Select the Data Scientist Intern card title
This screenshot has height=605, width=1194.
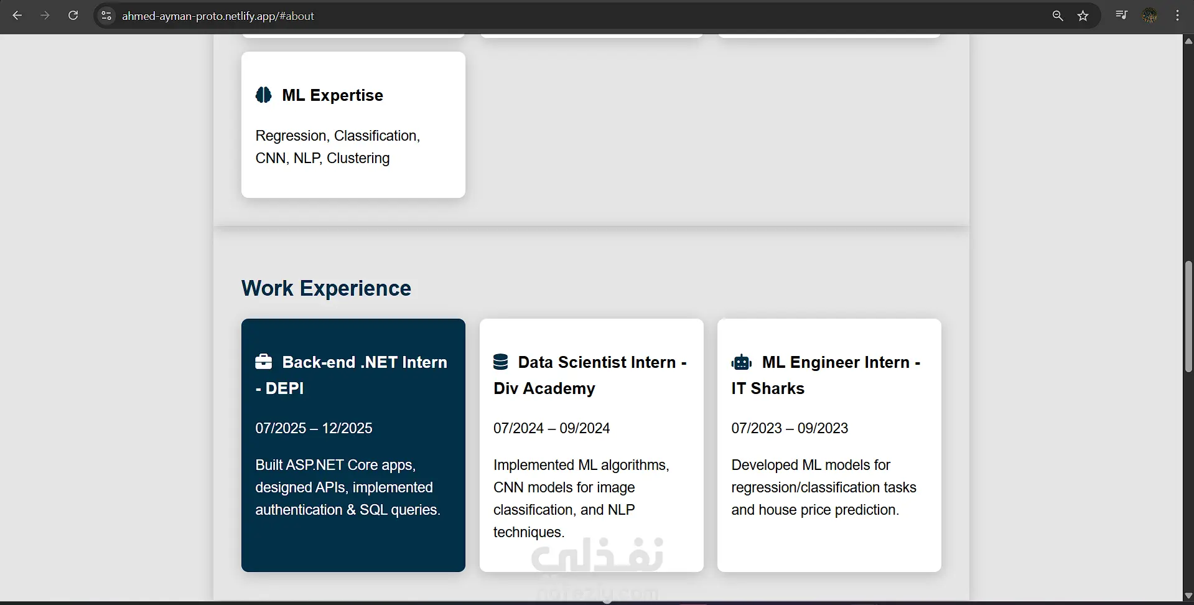point(590,375)
